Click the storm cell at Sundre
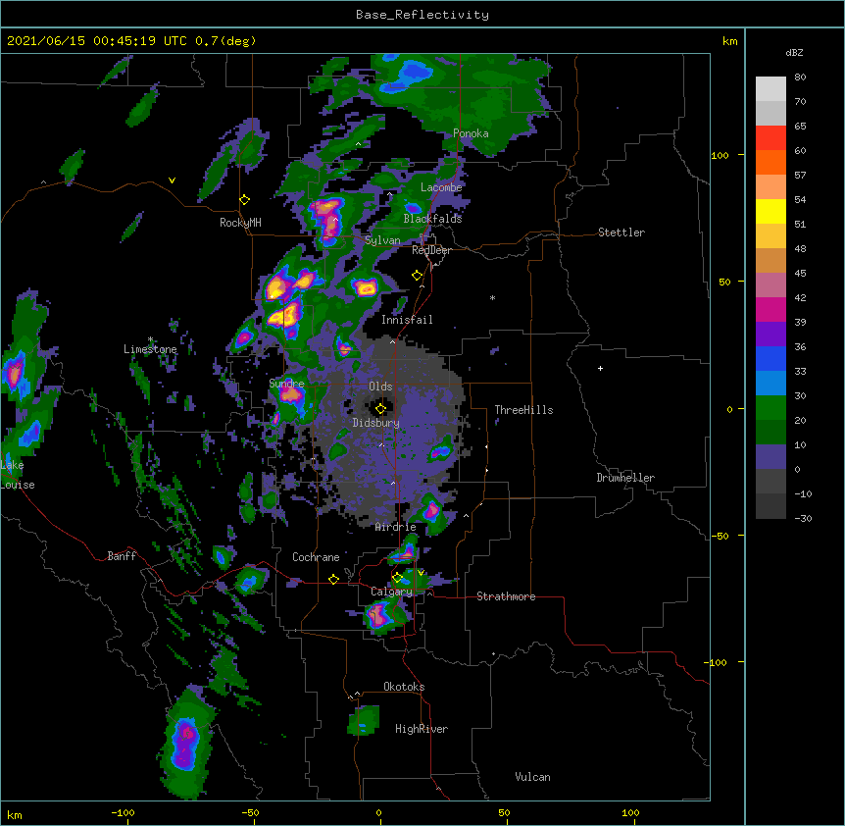 pos(291,395)
